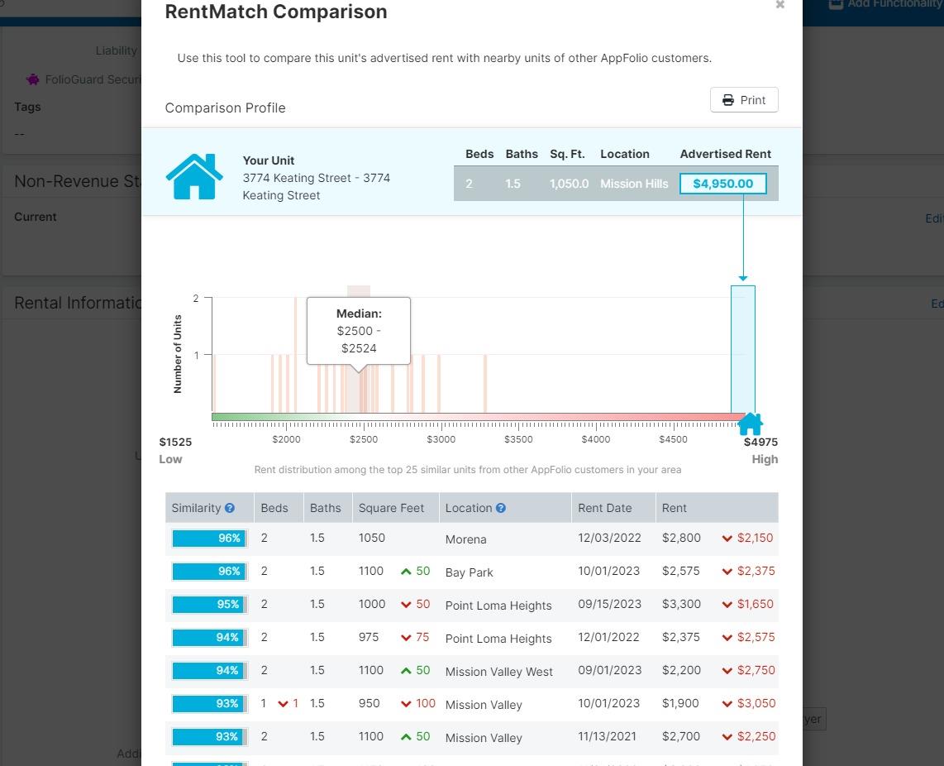Click the red arrow beside $2,250

pos(727,737)
